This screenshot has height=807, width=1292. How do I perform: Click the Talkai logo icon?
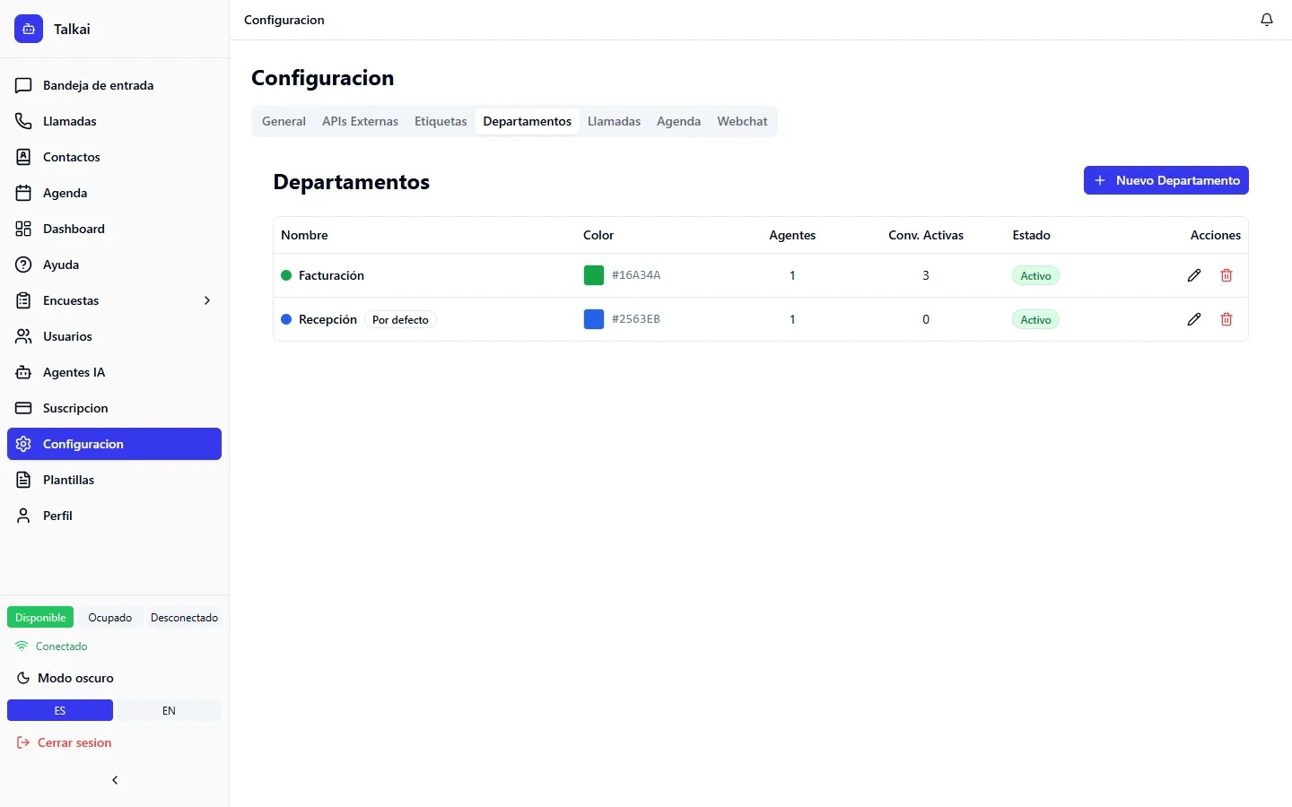click(29, 29)
